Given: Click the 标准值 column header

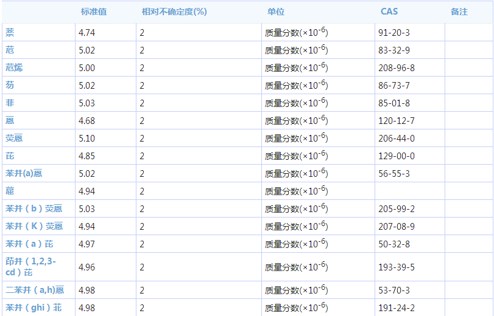Looking at the screenshot, I should [x=94, y=12].
